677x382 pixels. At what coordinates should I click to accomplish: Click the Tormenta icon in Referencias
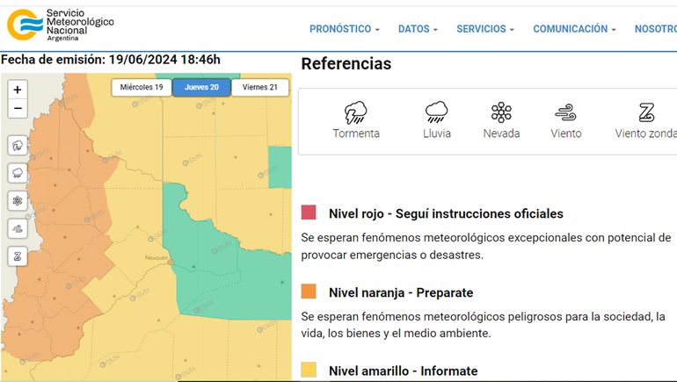(x=356, y=112)
